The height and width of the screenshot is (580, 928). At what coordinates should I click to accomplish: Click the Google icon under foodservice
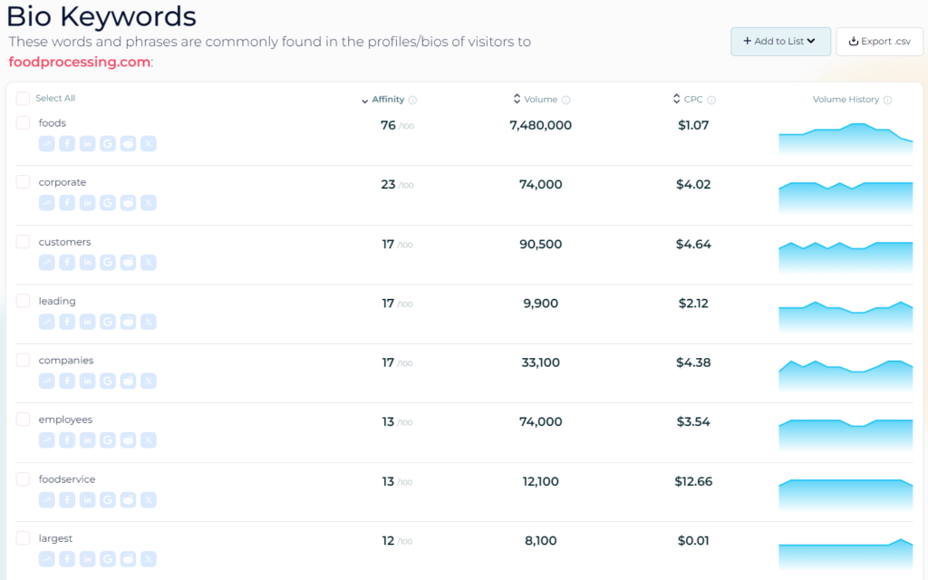[108, 499]
